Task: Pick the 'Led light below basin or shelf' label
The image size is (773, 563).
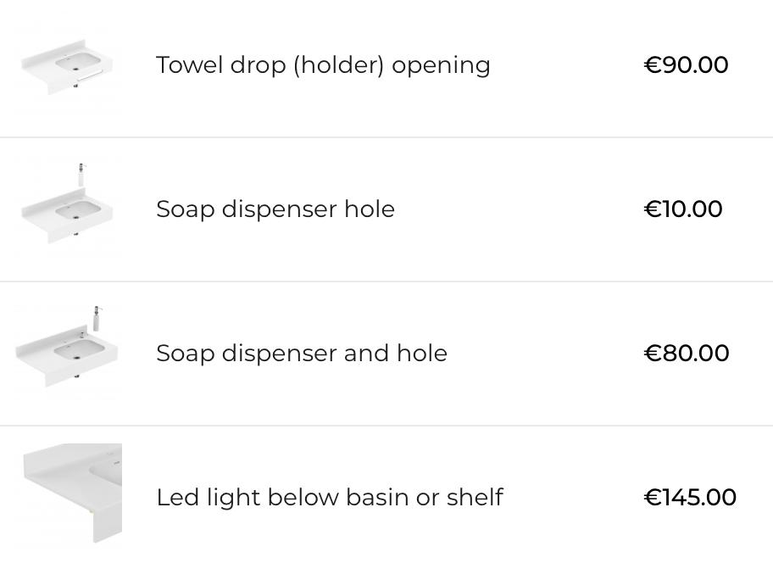Action: (330, 498)
